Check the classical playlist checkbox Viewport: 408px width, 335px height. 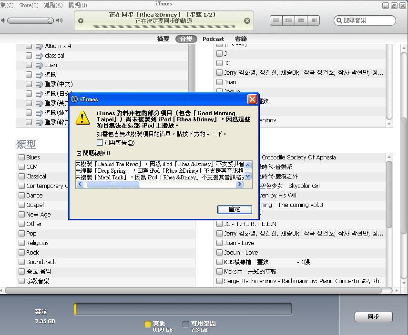click(29, 56)
